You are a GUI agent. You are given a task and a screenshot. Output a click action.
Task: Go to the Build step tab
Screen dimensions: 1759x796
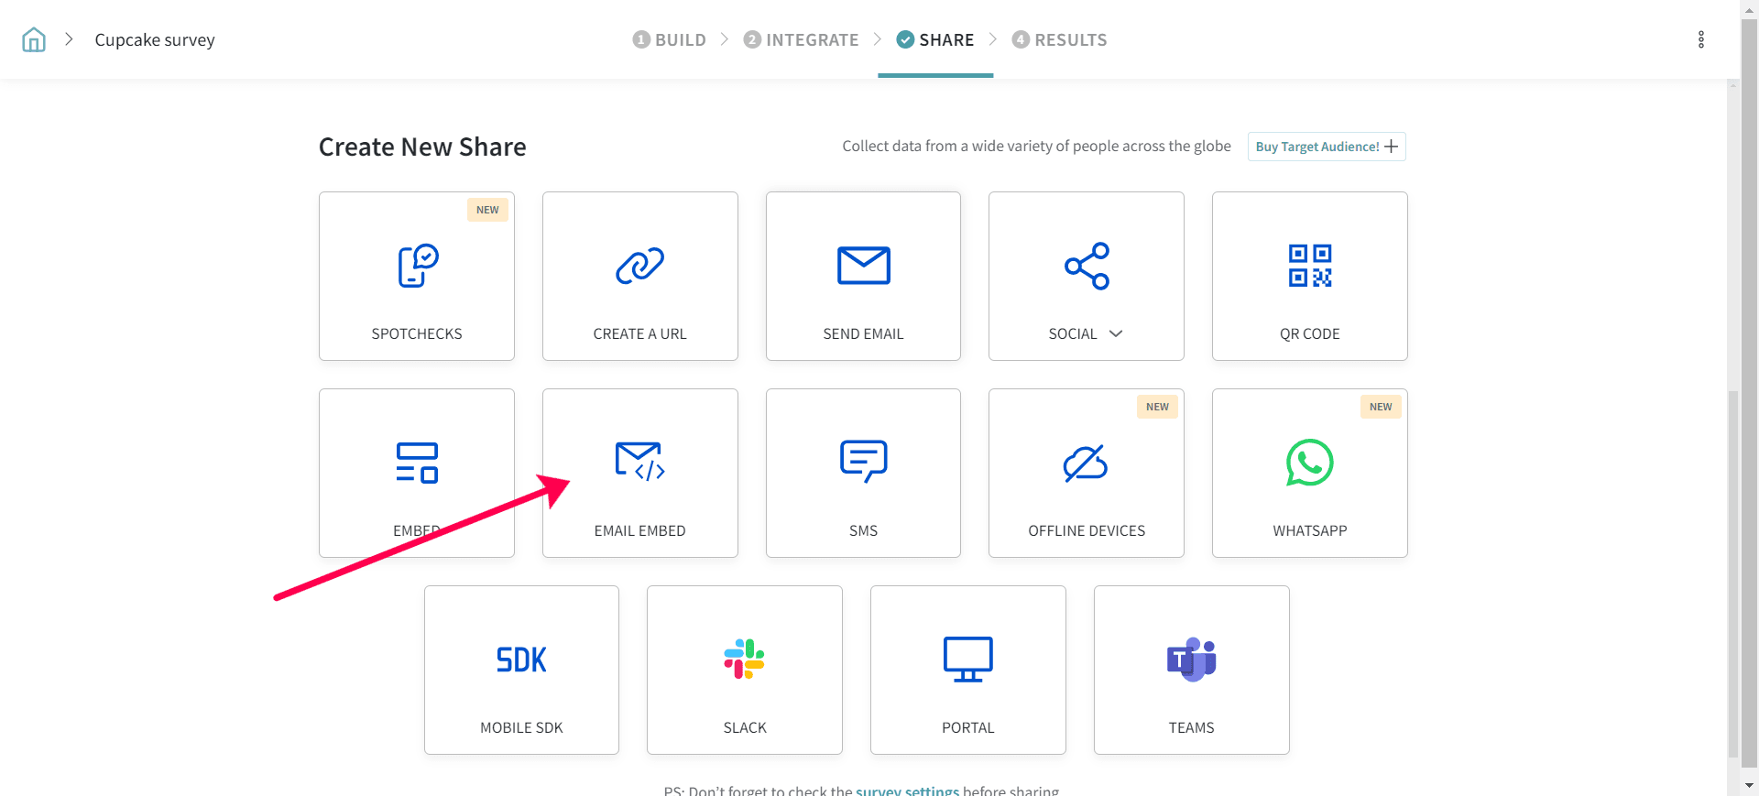(670, 39)
